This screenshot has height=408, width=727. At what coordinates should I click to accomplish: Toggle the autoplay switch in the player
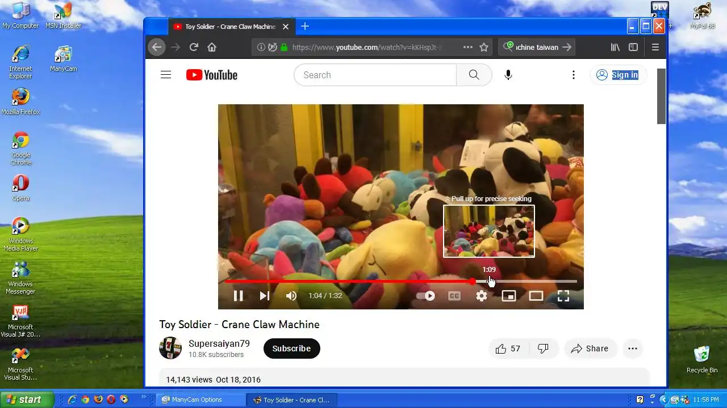(x=426, y=296)
